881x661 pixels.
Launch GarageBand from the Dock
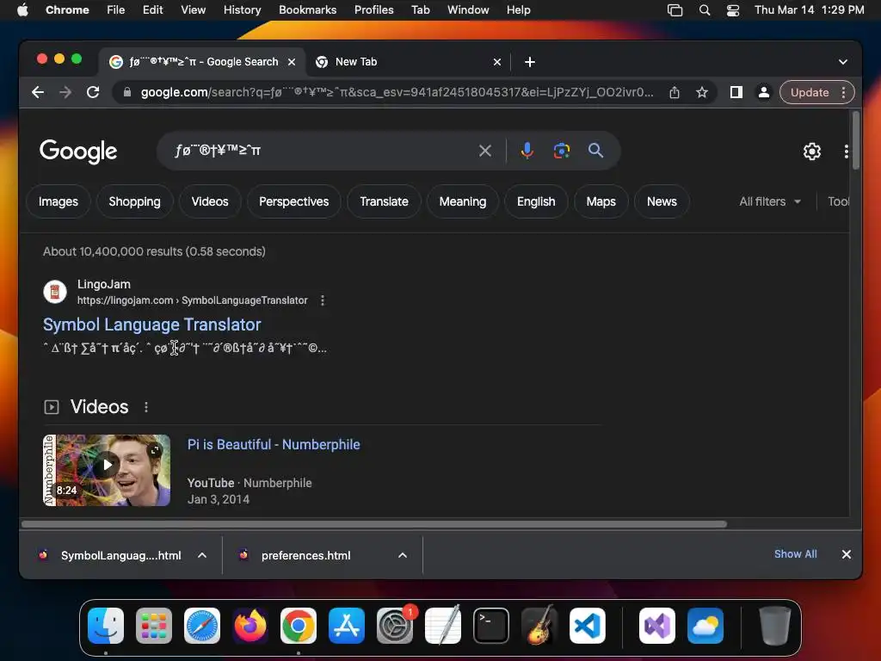tap(539, 626)
